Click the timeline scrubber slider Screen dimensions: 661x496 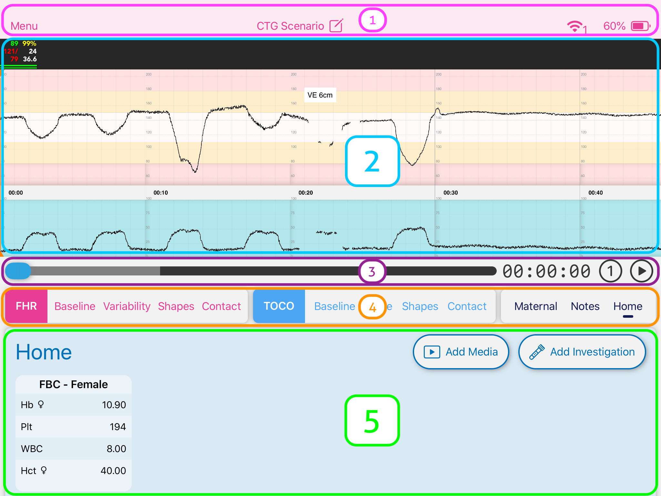(x=18, y=271)
